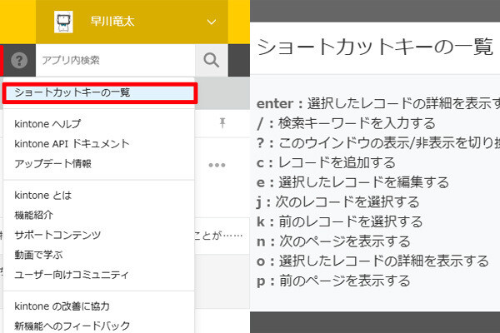Click the 'n : 次のページを表示する' line
The width and height of the screenshot is (500, 333).
(333, 241)
